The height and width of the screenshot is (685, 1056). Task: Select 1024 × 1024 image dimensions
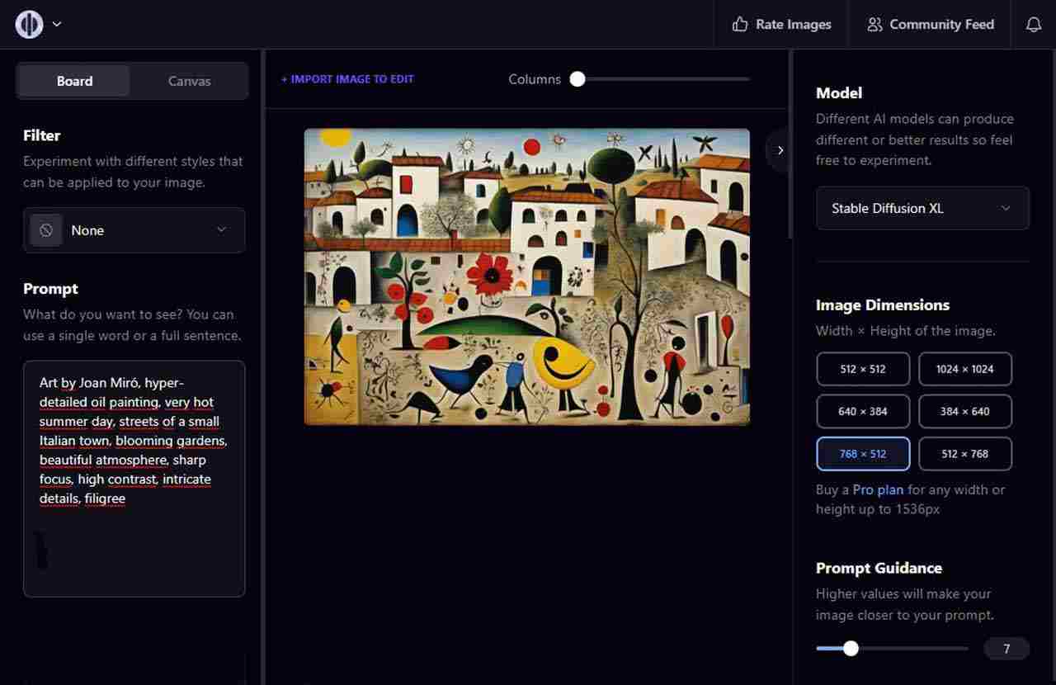[x=964, y=369]
